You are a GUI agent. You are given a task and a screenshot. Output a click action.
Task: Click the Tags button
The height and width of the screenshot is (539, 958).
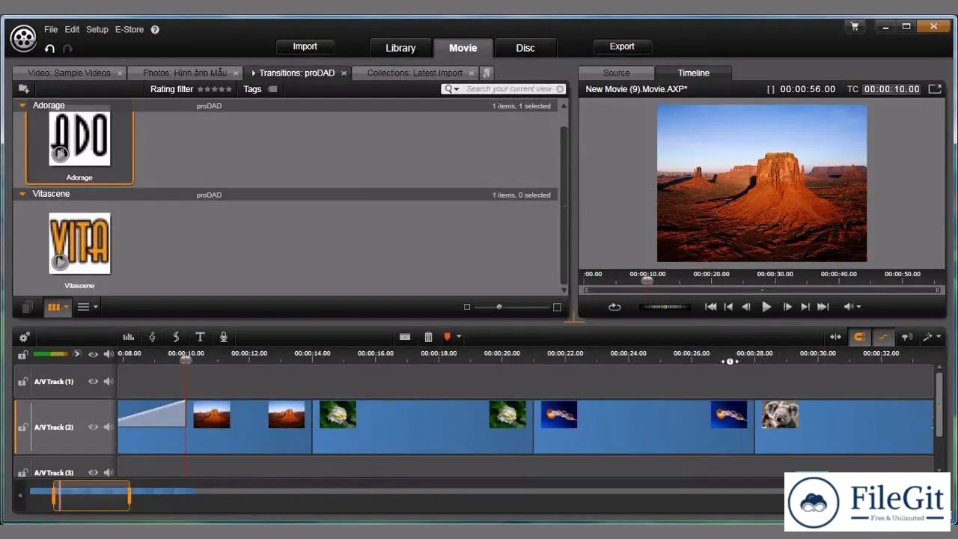pos(260,89)
